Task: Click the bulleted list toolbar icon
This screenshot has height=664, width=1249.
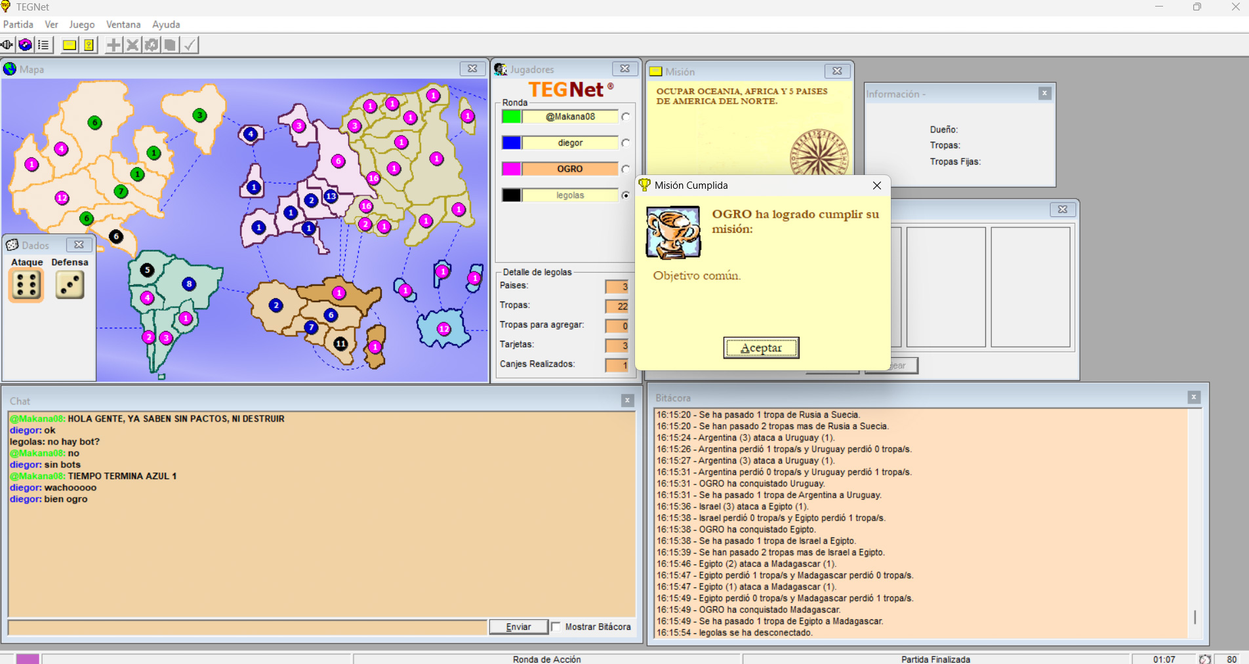Action: (43, 45)
